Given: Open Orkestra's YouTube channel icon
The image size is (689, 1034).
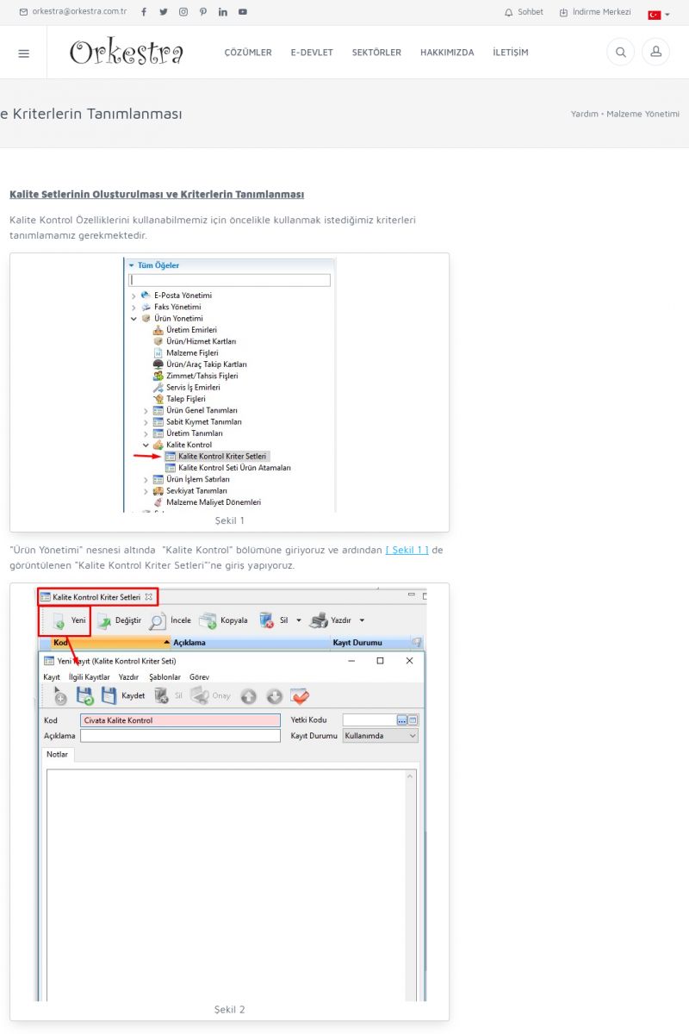Looking at the screenshot, I should click(243, 12).
